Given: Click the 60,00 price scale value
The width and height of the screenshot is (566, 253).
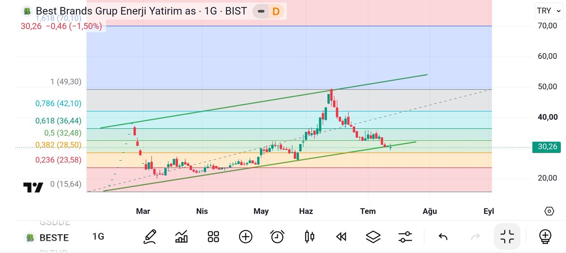Looking at the screenshot, I should [x=547, y=56].
